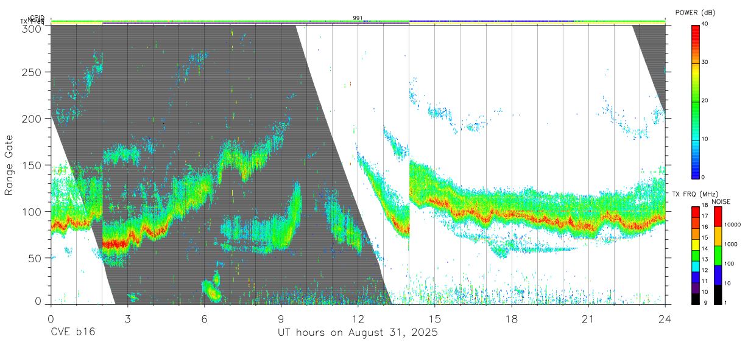
Task: Click the purple 10-11 MHz TX FRQ swatch
Action: click(x=695, y=287)
